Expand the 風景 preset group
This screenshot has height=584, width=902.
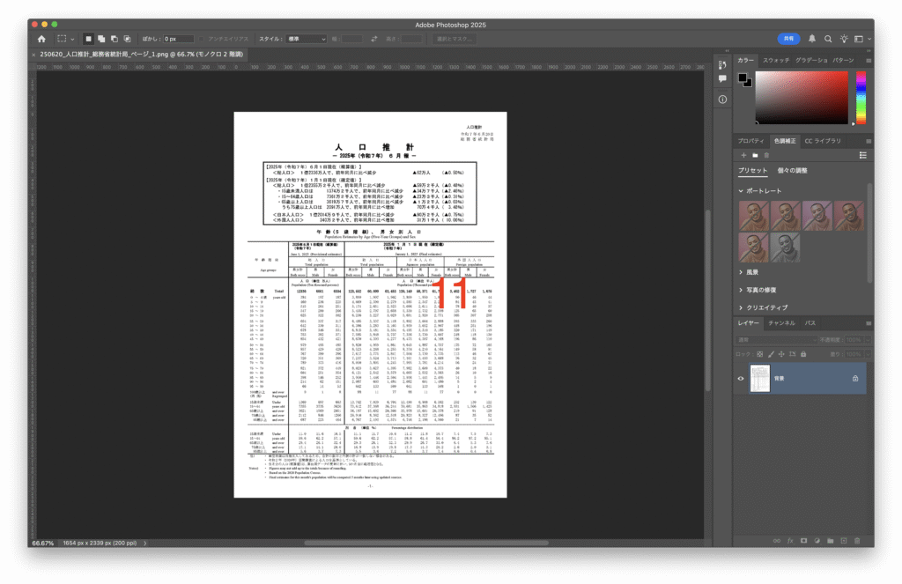pyautogui.click(x=740, y=272)
